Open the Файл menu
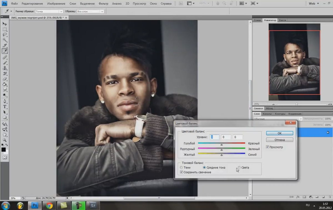 [14, 4]
